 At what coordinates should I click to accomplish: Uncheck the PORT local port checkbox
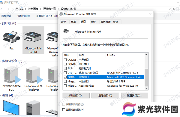[x=65, y=77]
